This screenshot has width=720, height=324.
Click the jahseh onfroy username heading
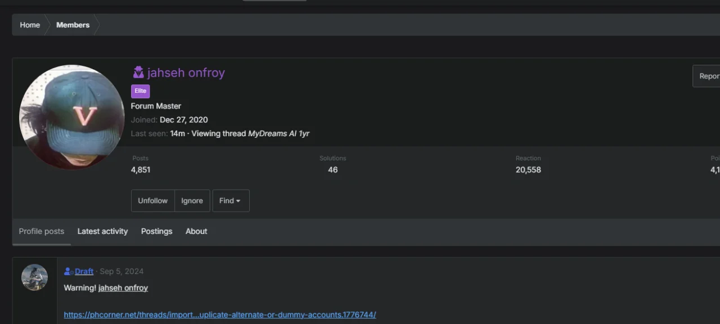coord(186,73)
